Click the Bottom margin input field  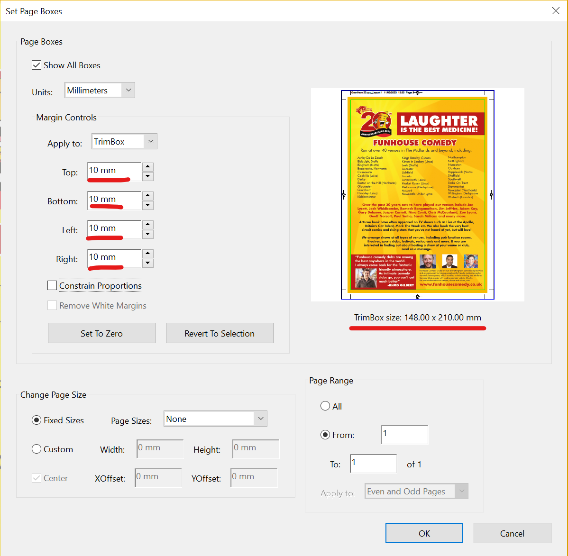pyautogui.click(x=114, y=201)
